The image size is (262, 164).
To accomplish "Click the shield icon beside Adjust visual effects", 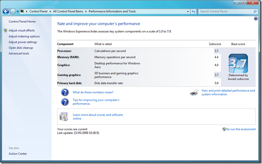I will 6,30.
